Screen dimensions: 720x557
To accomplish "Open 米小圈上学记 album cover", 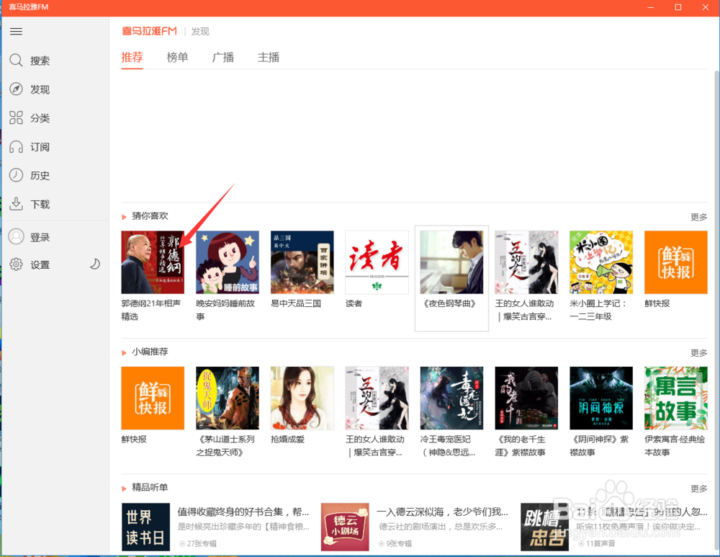I will pyautogui.click(x=601, y=262).
